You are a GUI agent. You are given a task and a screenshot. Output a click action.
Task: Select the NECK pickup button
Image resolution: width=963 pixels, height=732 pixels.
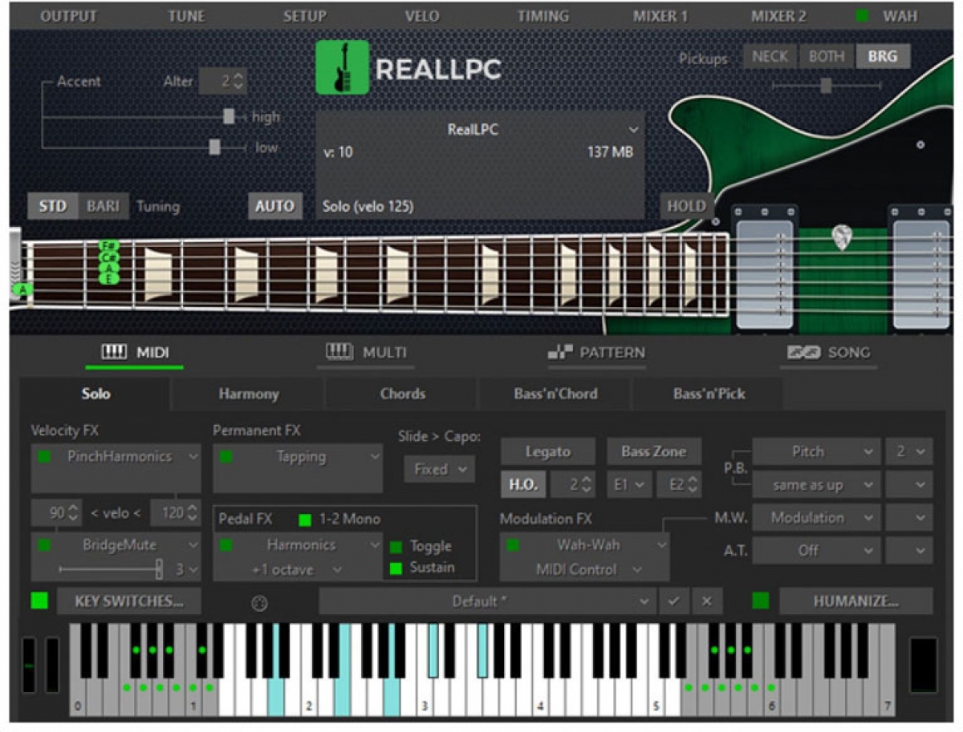tap(770, 57)
